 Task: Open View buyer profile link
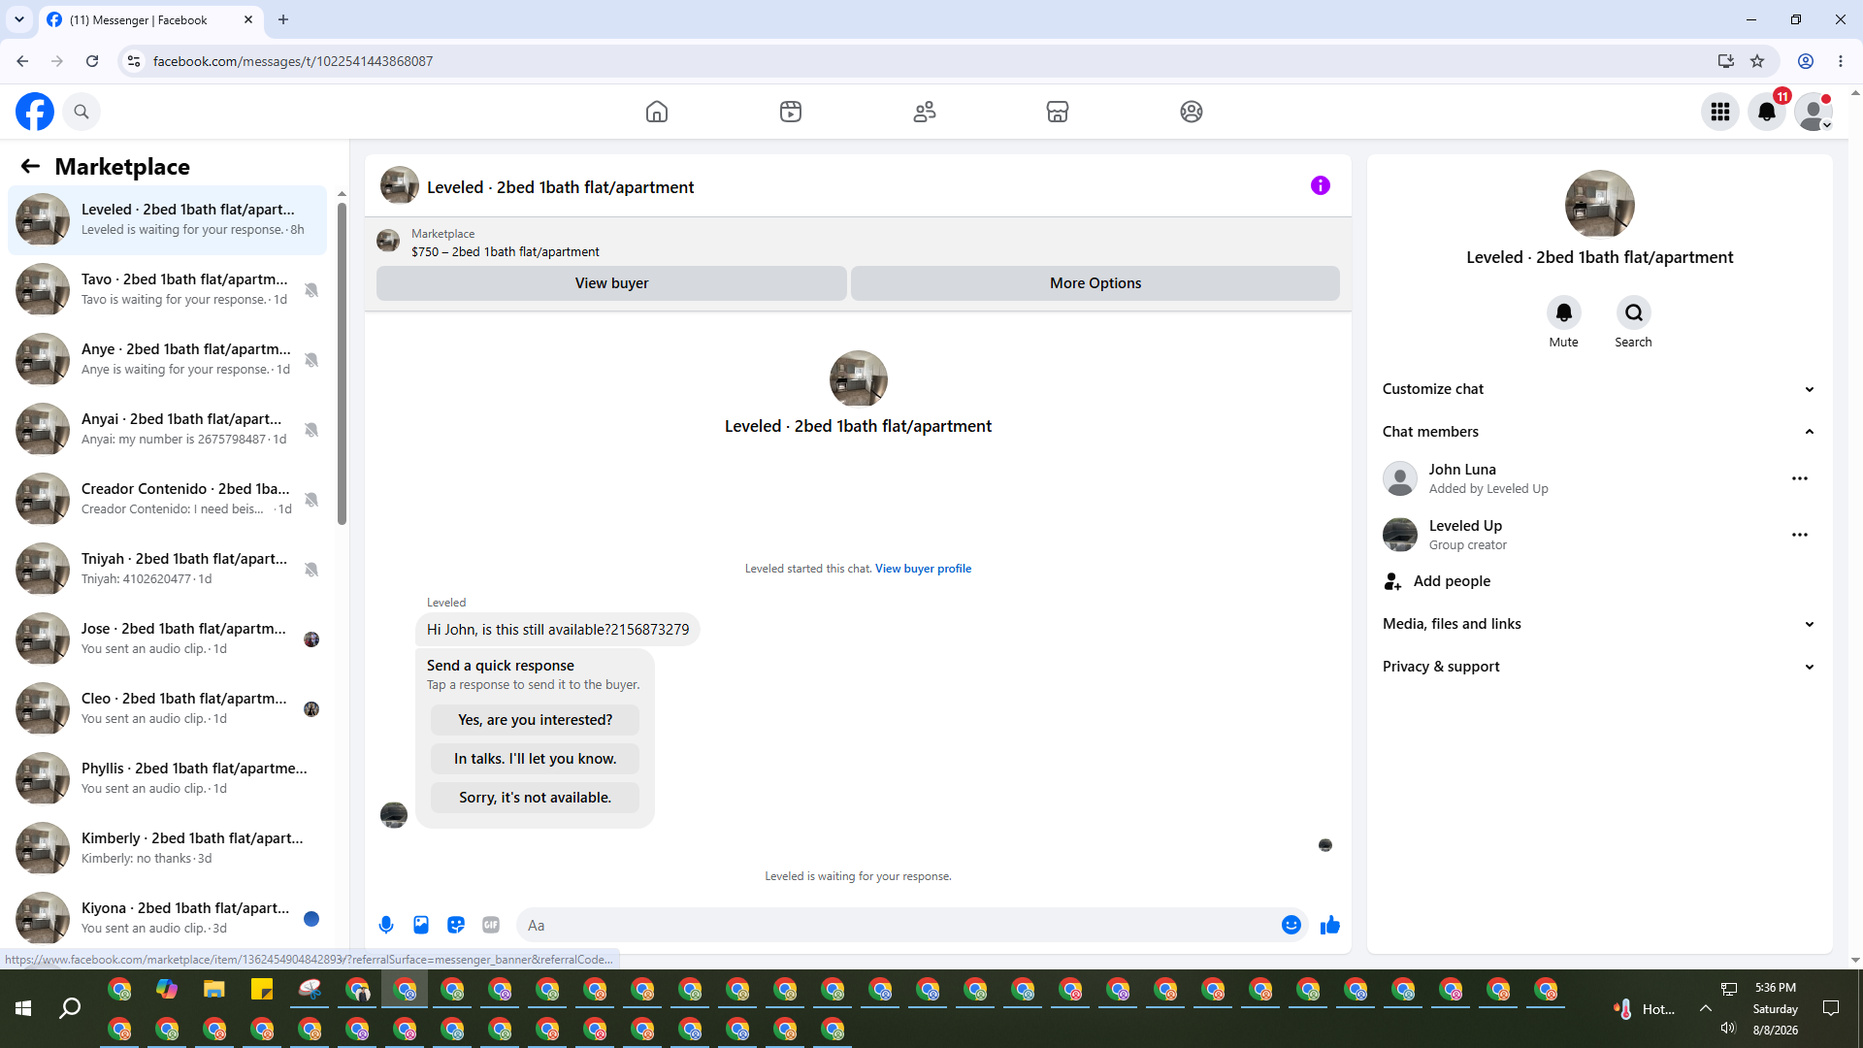(x=923, y=569)
